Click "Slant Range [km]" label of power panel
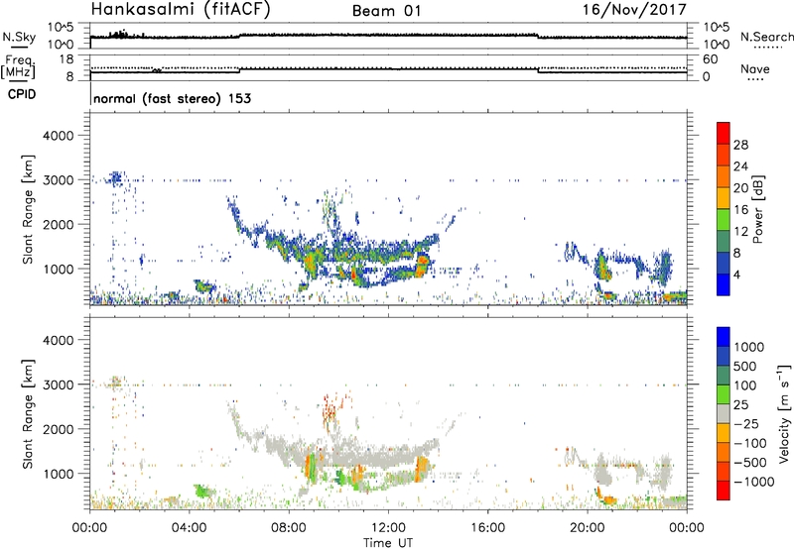The image size is (794, 549). point(28,209)
